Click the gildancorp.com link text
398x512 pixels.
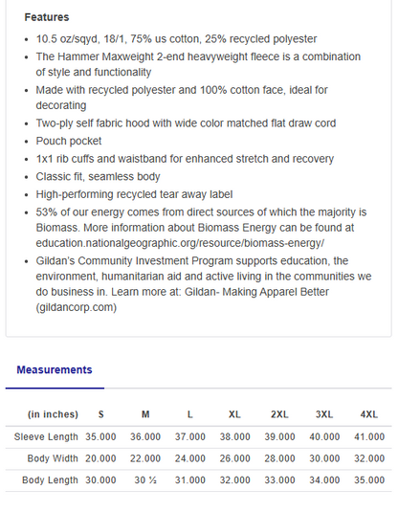[77, 307]
